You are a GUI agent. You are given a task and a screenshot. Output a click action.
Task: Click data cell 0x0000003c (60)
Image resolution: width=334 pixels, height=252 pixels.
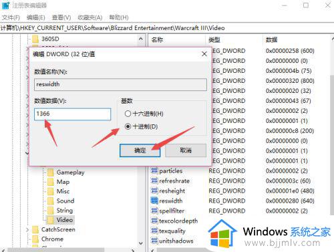pyautogui.click(x=288, y=181)
